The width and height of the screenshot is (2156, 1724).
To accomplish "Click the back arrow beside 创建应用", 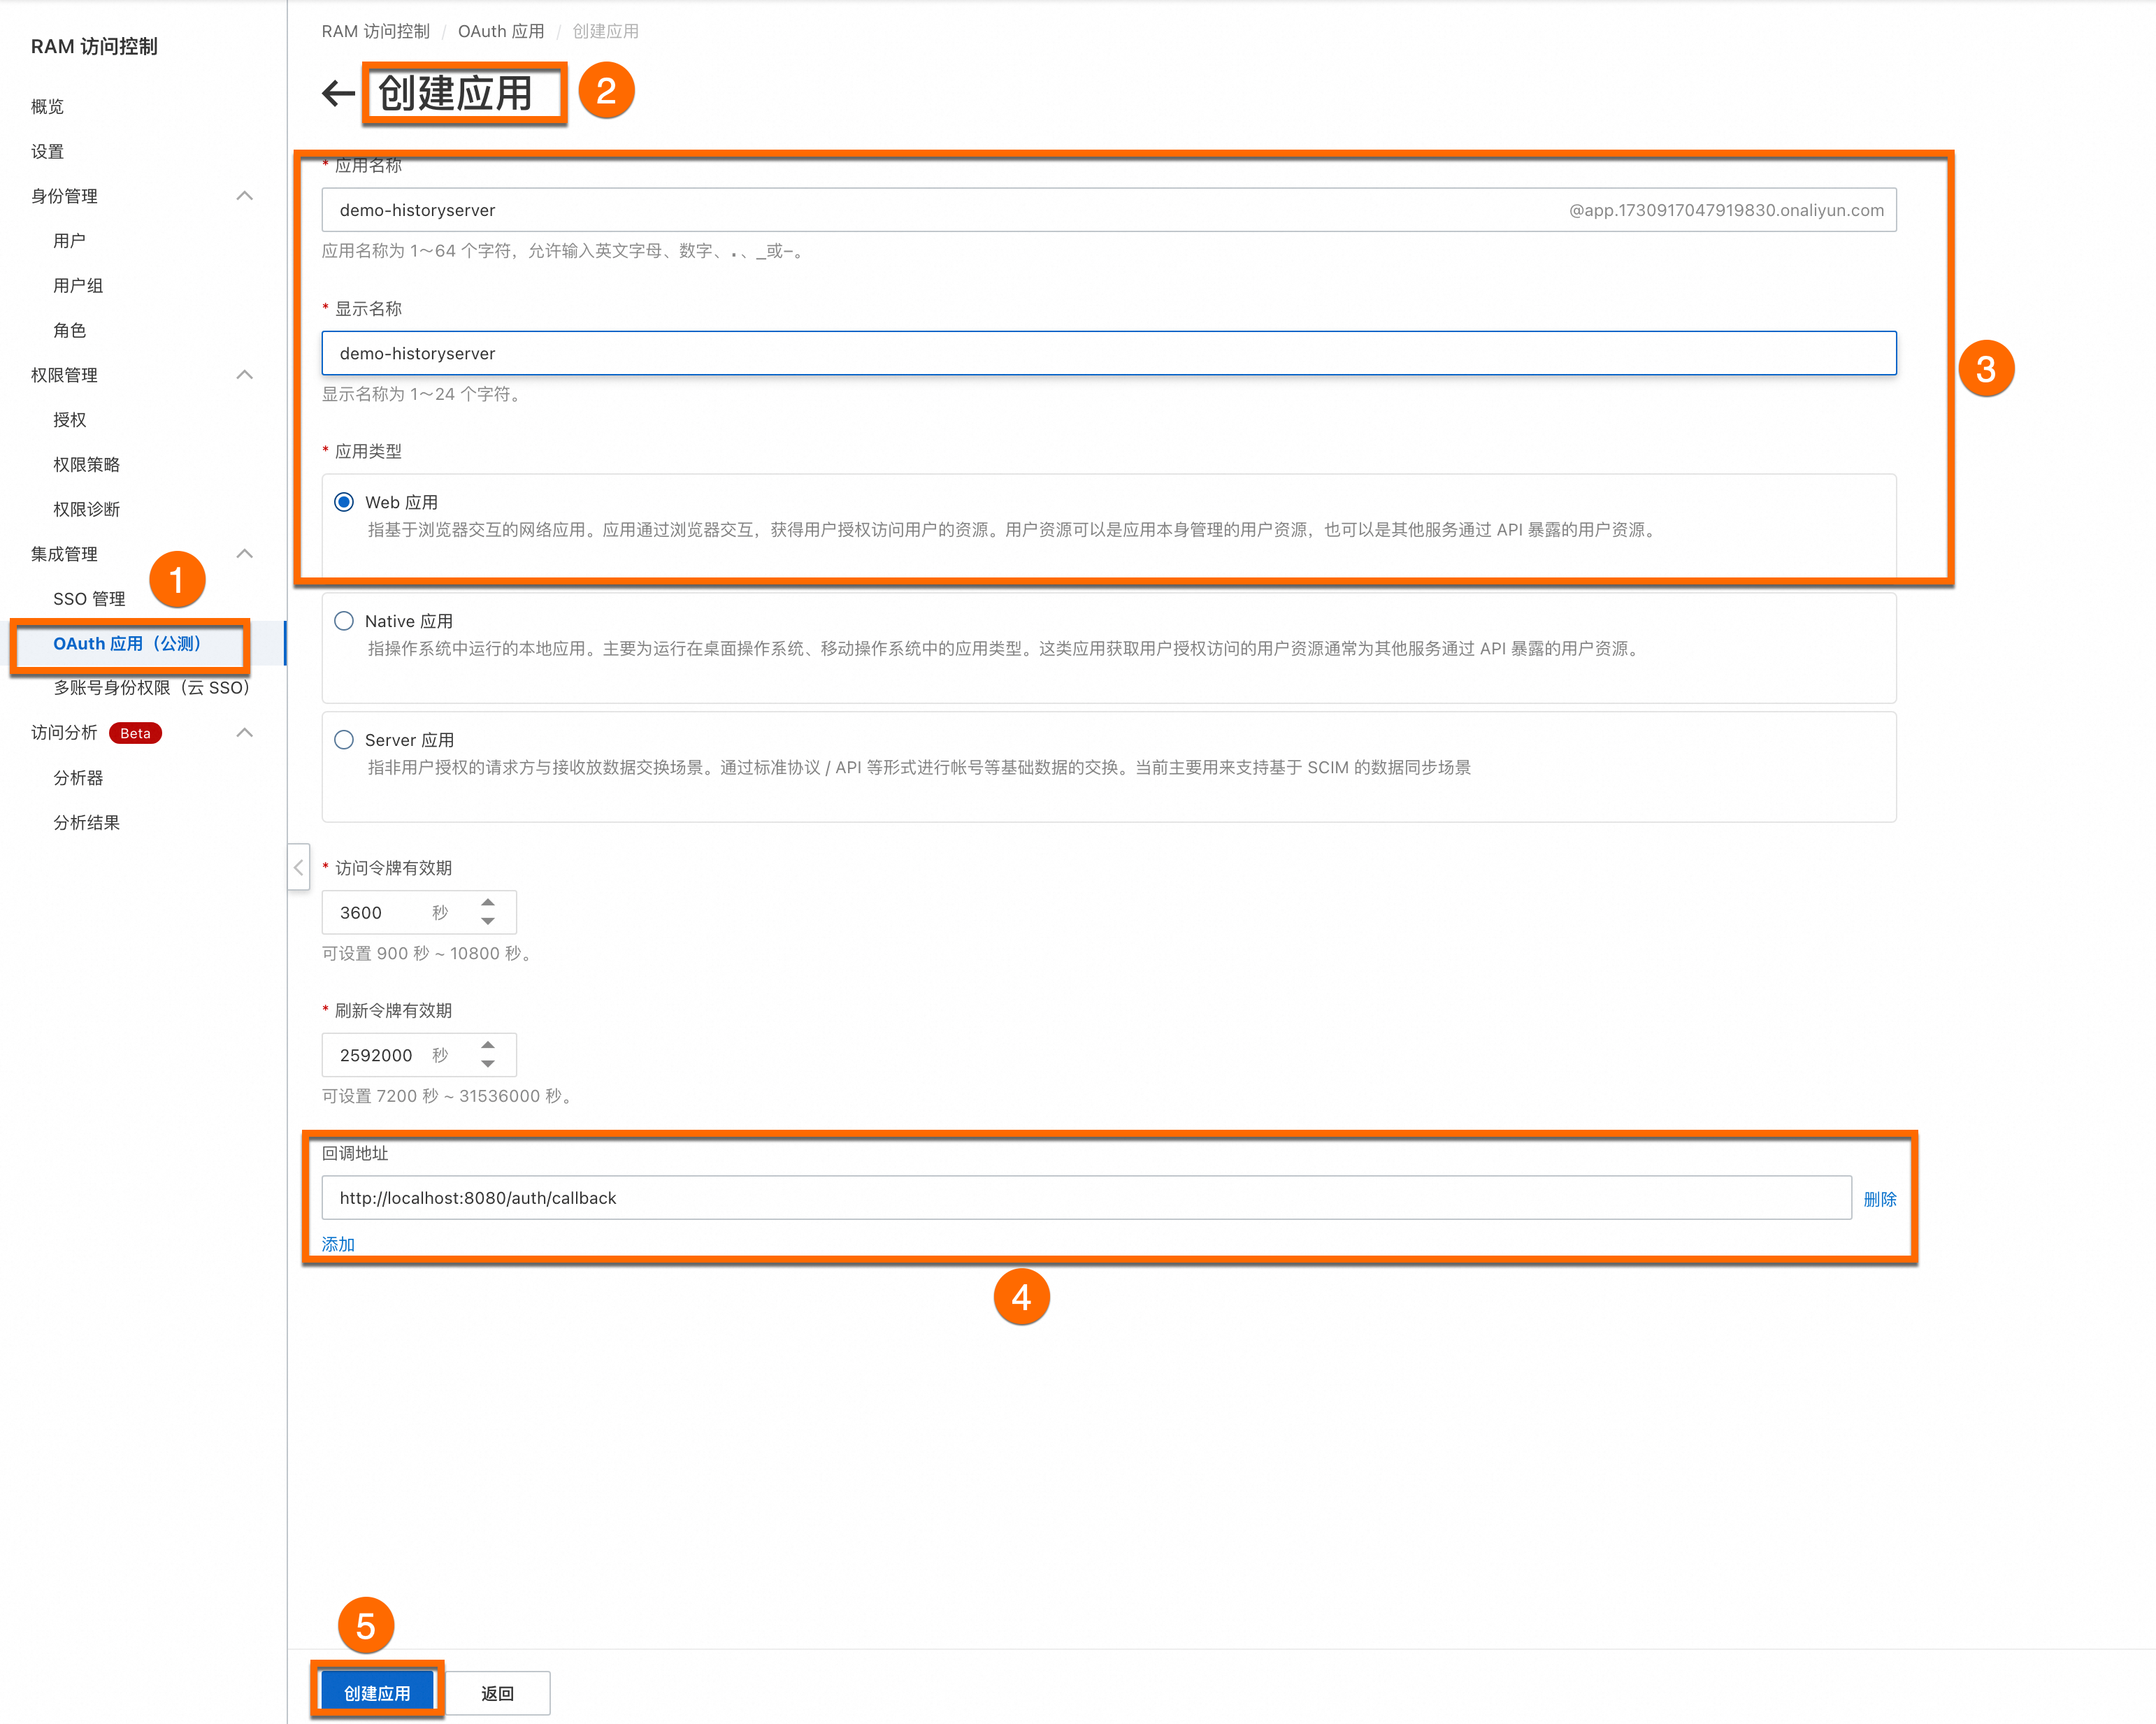I will coord(338,93).
